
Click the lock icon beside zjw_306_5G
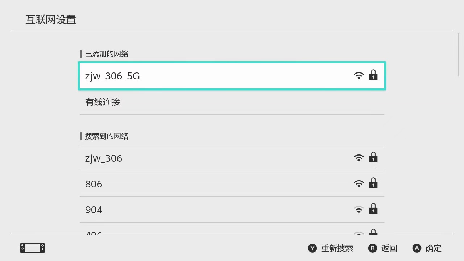click(373, 75)
